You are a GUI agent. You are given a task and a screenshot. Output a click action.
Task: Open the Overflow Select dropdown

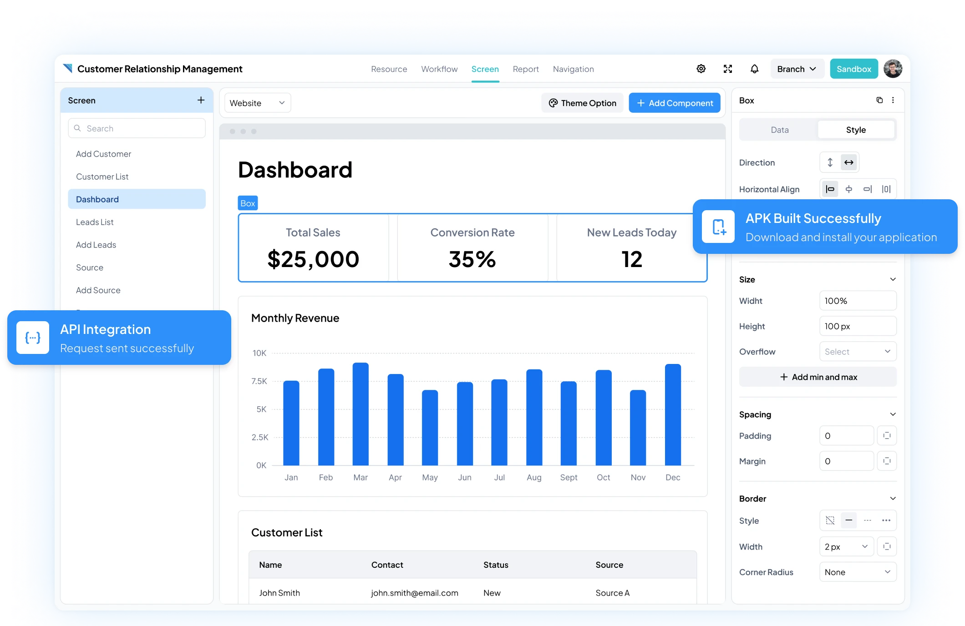coord(858,352)
